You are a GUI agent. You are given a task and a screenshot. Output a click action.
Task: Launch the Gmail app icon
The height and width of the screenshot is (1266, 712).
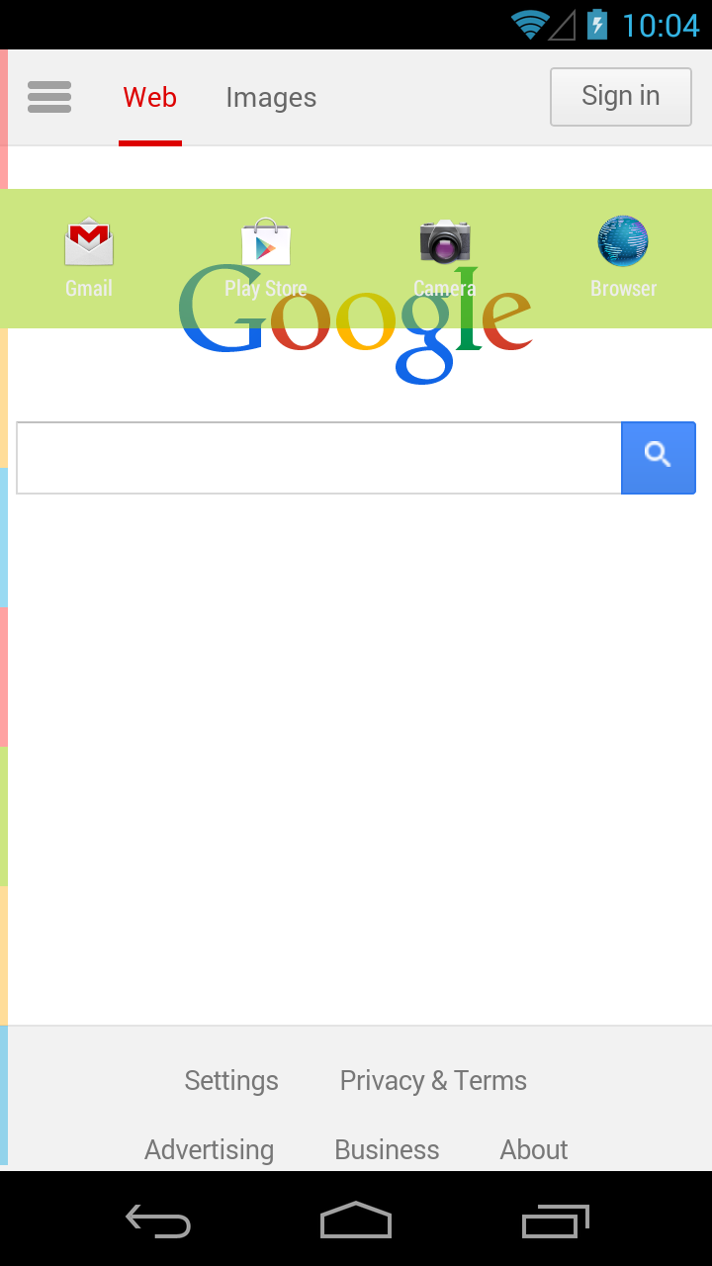[89, 242]
